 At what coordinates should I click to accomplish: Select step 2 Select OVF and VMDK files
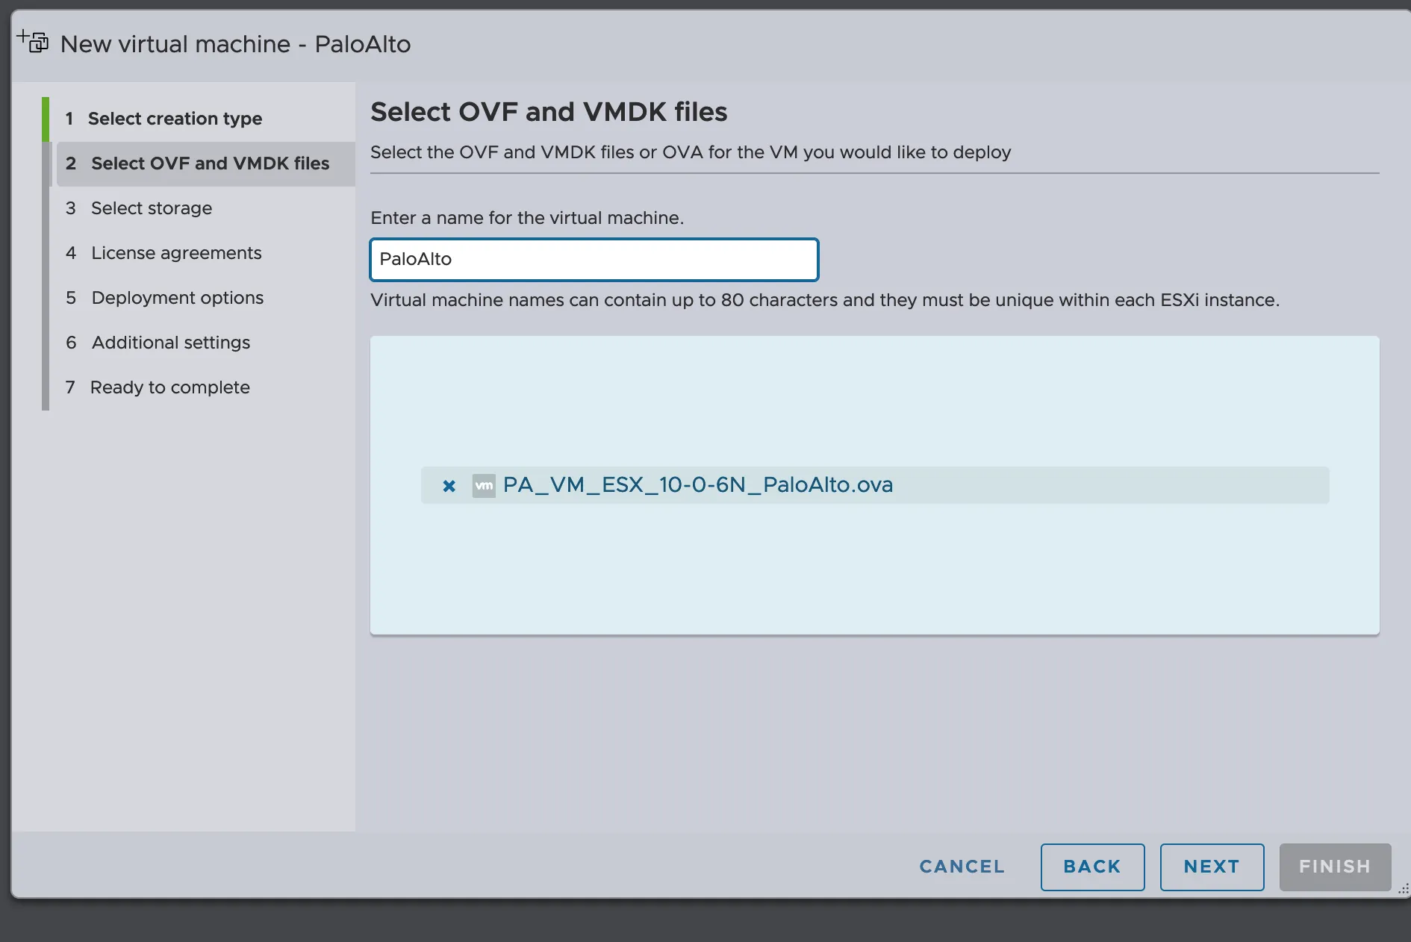[x=209, y=163]
